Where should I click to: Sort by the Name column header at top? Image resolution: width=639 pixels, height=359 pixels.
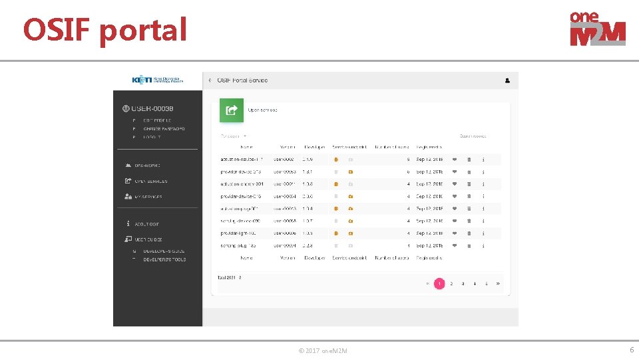coord(246,147)
